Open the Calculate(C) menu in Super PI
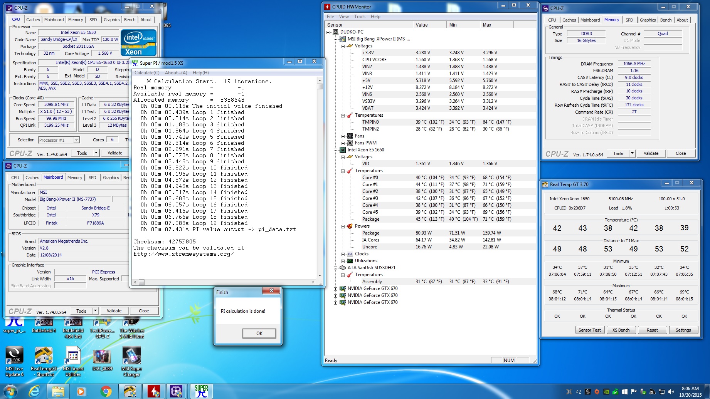The height and width of the screenshot is (399, 710). tap(147, 73)
